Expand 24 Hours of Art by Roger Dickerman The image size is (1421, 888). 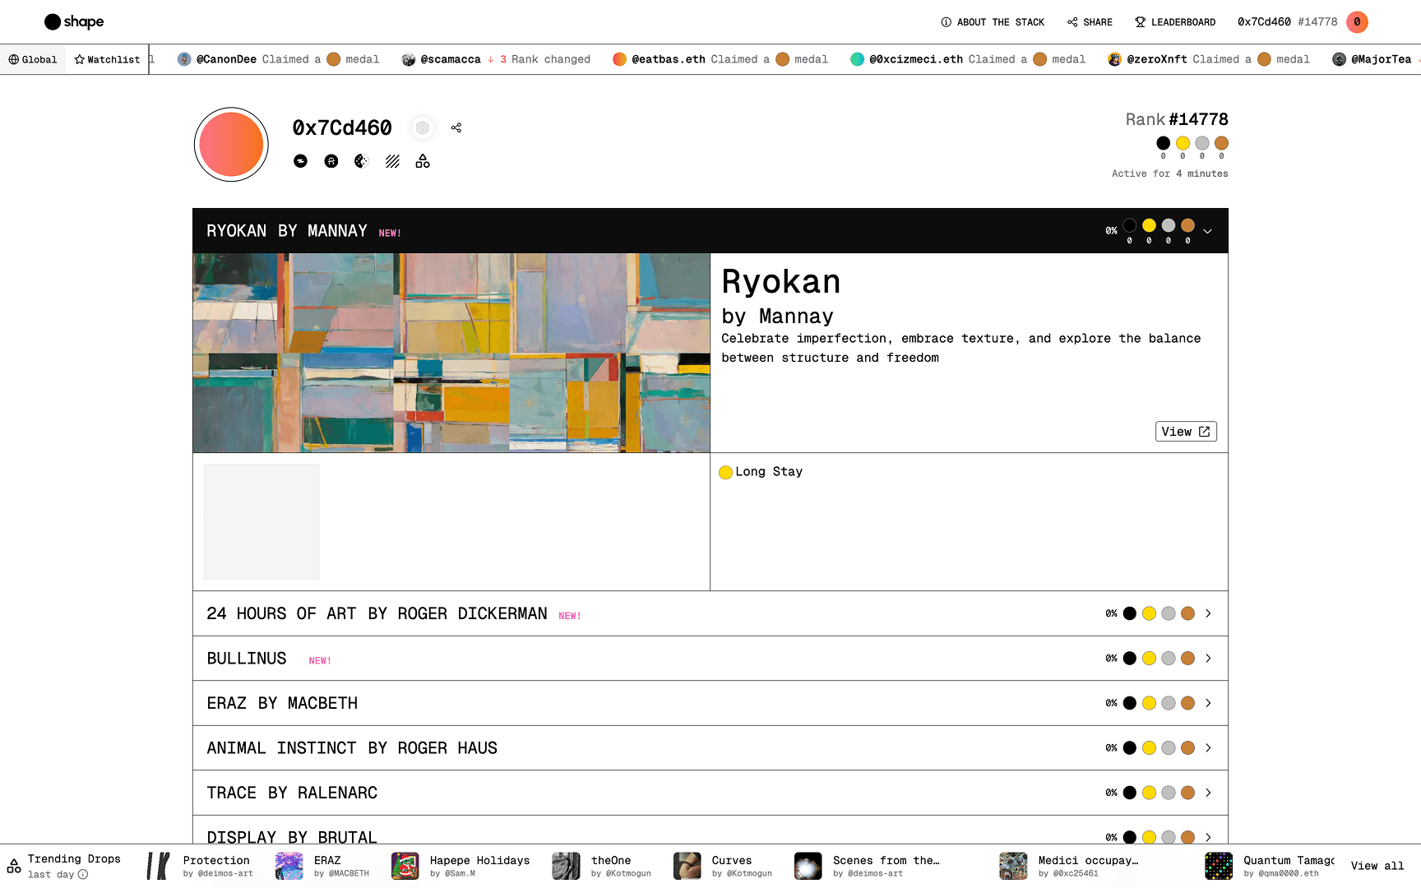1208,613
